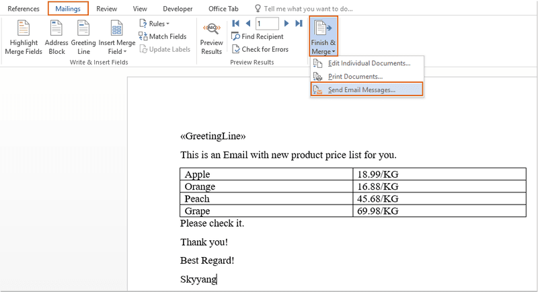Open Match Fields
Image resolution: width=538 pixels, height=292 pixels.
point(163,36)
